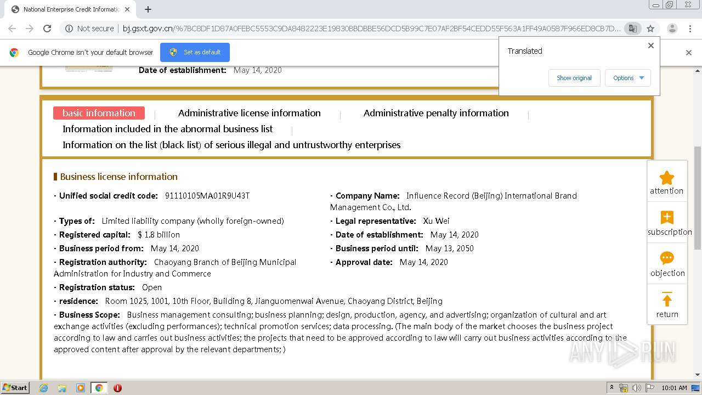Close the National Enterprise Credit tab
This screenshot has width=702, height=395.
[x=127, y=9]
